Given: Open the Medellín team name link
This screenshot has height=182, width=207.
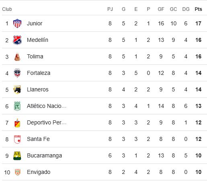Looking at the screenshot, I should 37,40.
